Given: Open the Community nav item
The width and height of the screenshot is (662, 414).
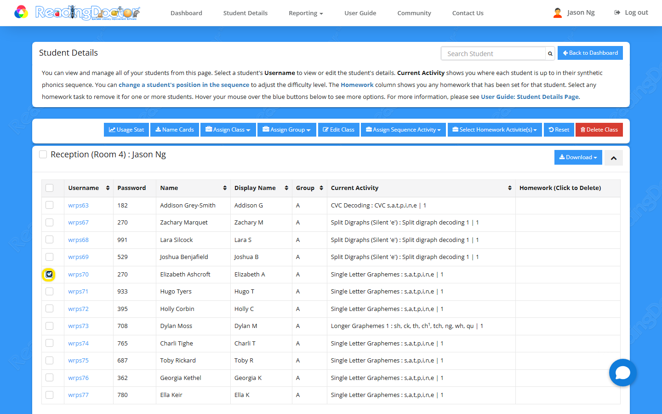Looking at the screenshot, I should 414,13.
